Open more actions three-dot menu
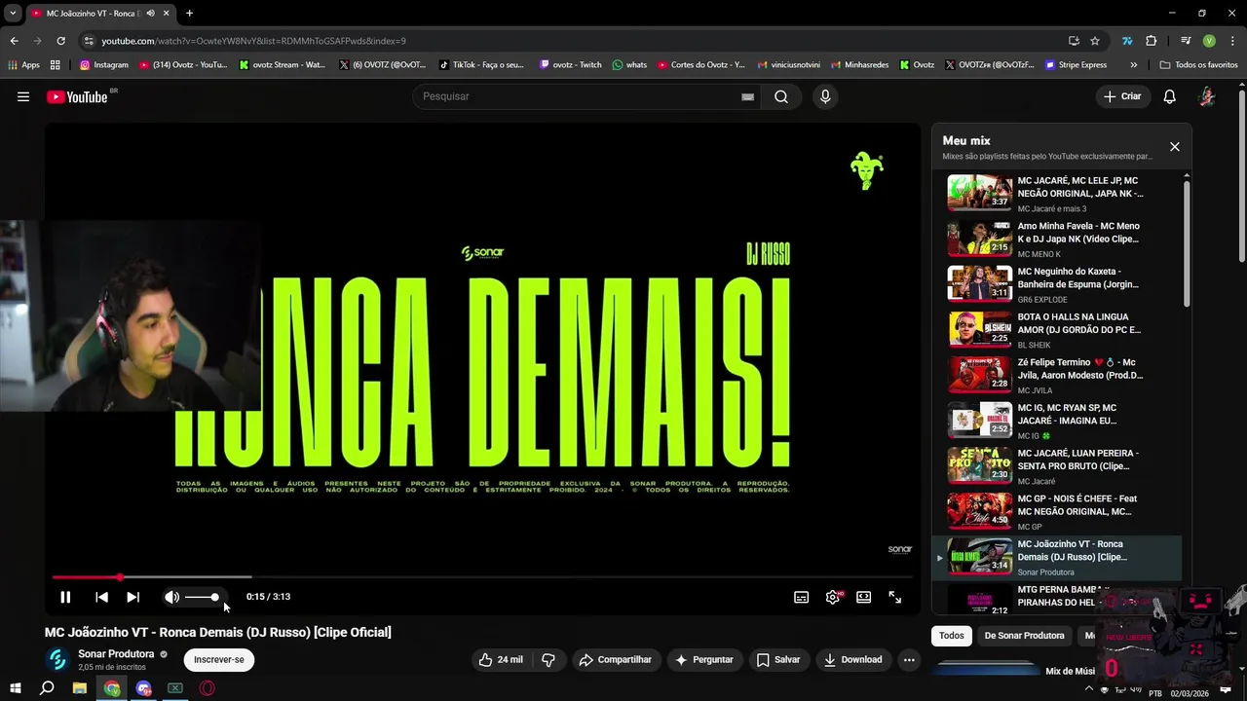 coord(909,659)
